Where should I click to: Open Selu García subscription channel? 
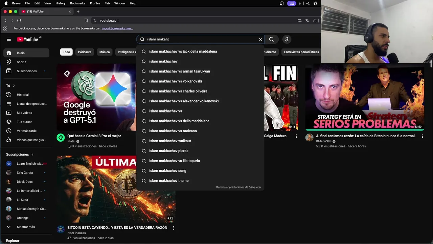26,173
